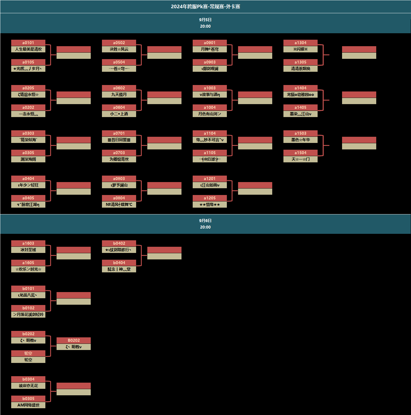Select team 人生最美是清欢

[28, 49]
